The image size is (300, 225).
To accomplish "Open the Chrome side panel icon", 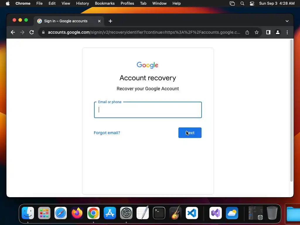I will tap(268, 32).
